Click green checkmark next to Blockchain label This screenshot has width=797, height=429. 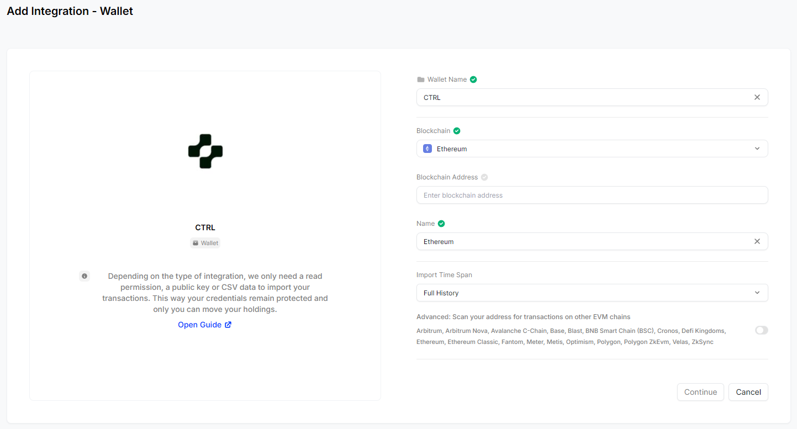coord(457,131)
